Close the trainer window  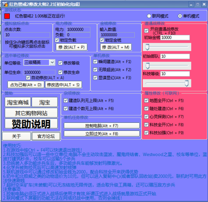pyautogui.click(x=204, y=4)
